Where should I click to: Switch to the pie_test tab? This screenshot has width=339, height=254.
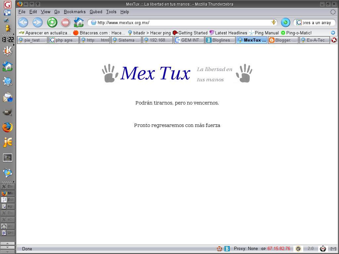(x=32, y=40)
